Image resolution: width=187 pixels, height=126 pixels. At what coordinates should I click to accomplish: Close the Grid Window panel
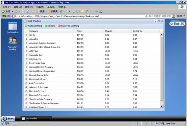(x=162, y=21)
